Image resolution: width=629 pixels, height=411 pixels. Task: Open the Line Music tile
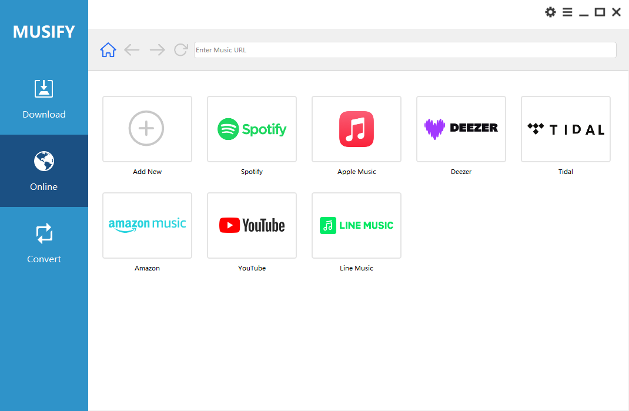[x=357, y=226]
